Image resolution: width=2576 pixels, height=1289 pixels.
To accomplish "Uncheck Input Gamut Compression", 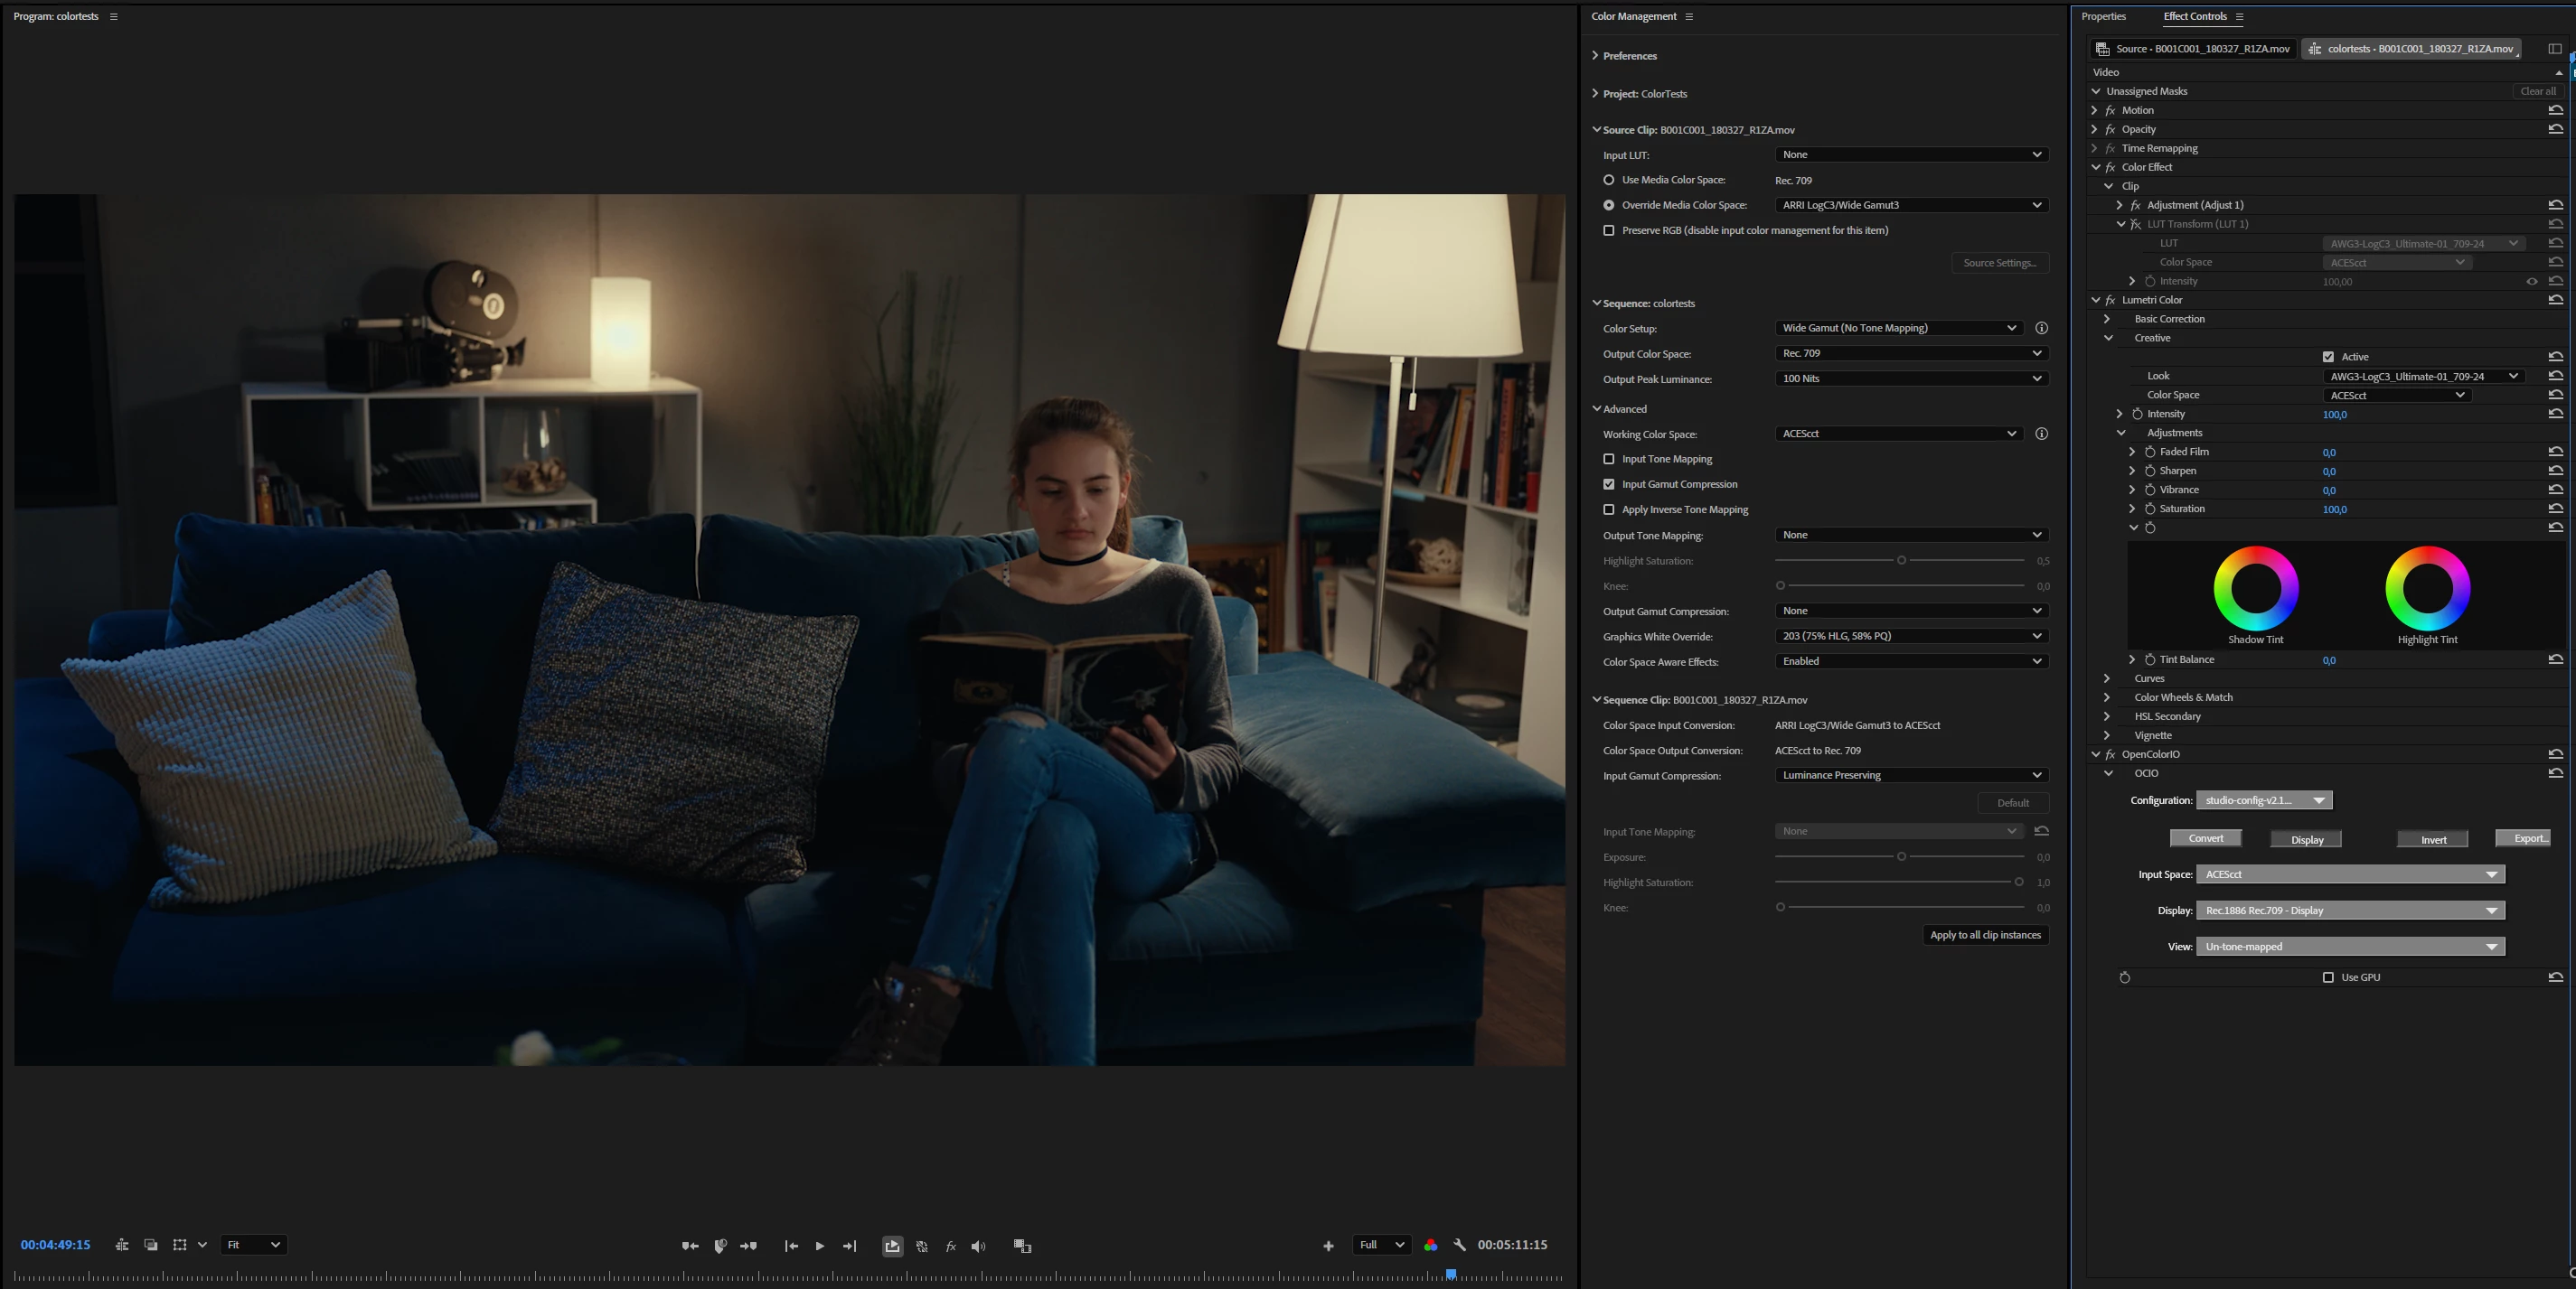I will pyautogui.click(x=1609, y=485).
